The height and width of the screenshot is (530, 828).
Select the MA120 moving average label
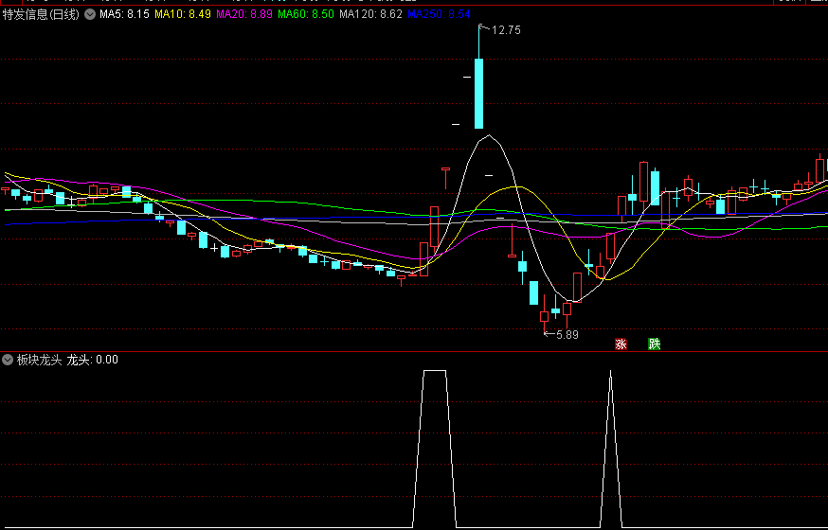370,15
